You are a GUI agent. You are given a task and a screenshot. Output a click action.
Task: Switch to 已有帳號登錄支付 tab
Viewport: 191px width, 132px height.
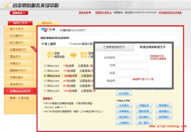114,47
